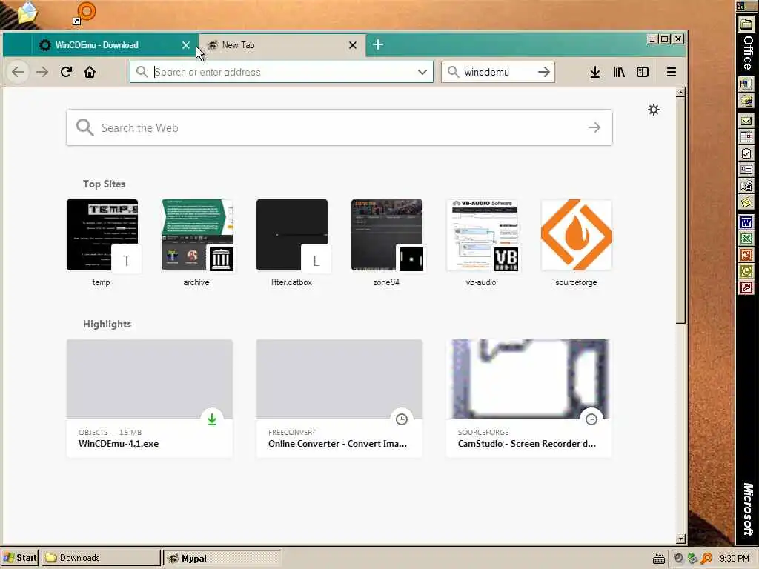Reload the current page
The height and width of the screenshot is (569, 759).
66,72
